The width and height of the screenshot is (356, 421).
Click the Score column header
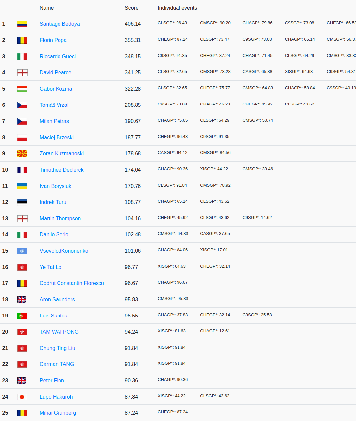(x=131, y=8)
